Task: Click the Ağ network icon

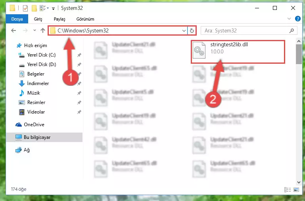Action: (19, 150)
